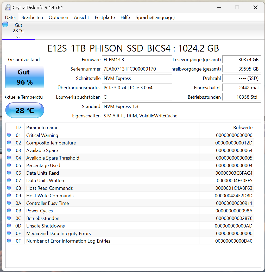Click the status dot beside Available Spare row 03
Viewport: 265px width, 272px height.
point(9,150)
